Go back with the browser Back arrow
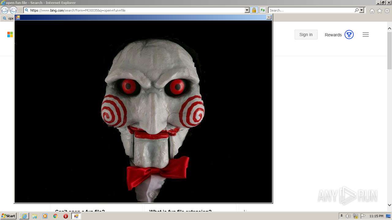The height and width of the screenshot is (220, 392). coord(5,10)
